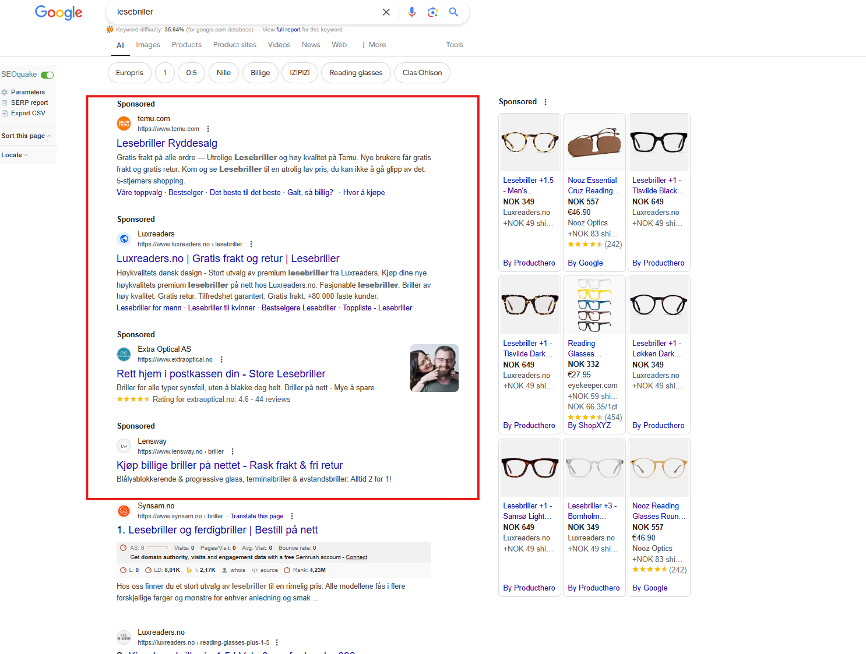Open eyekeeper.com Reading Glasses product image

(594, 305)
